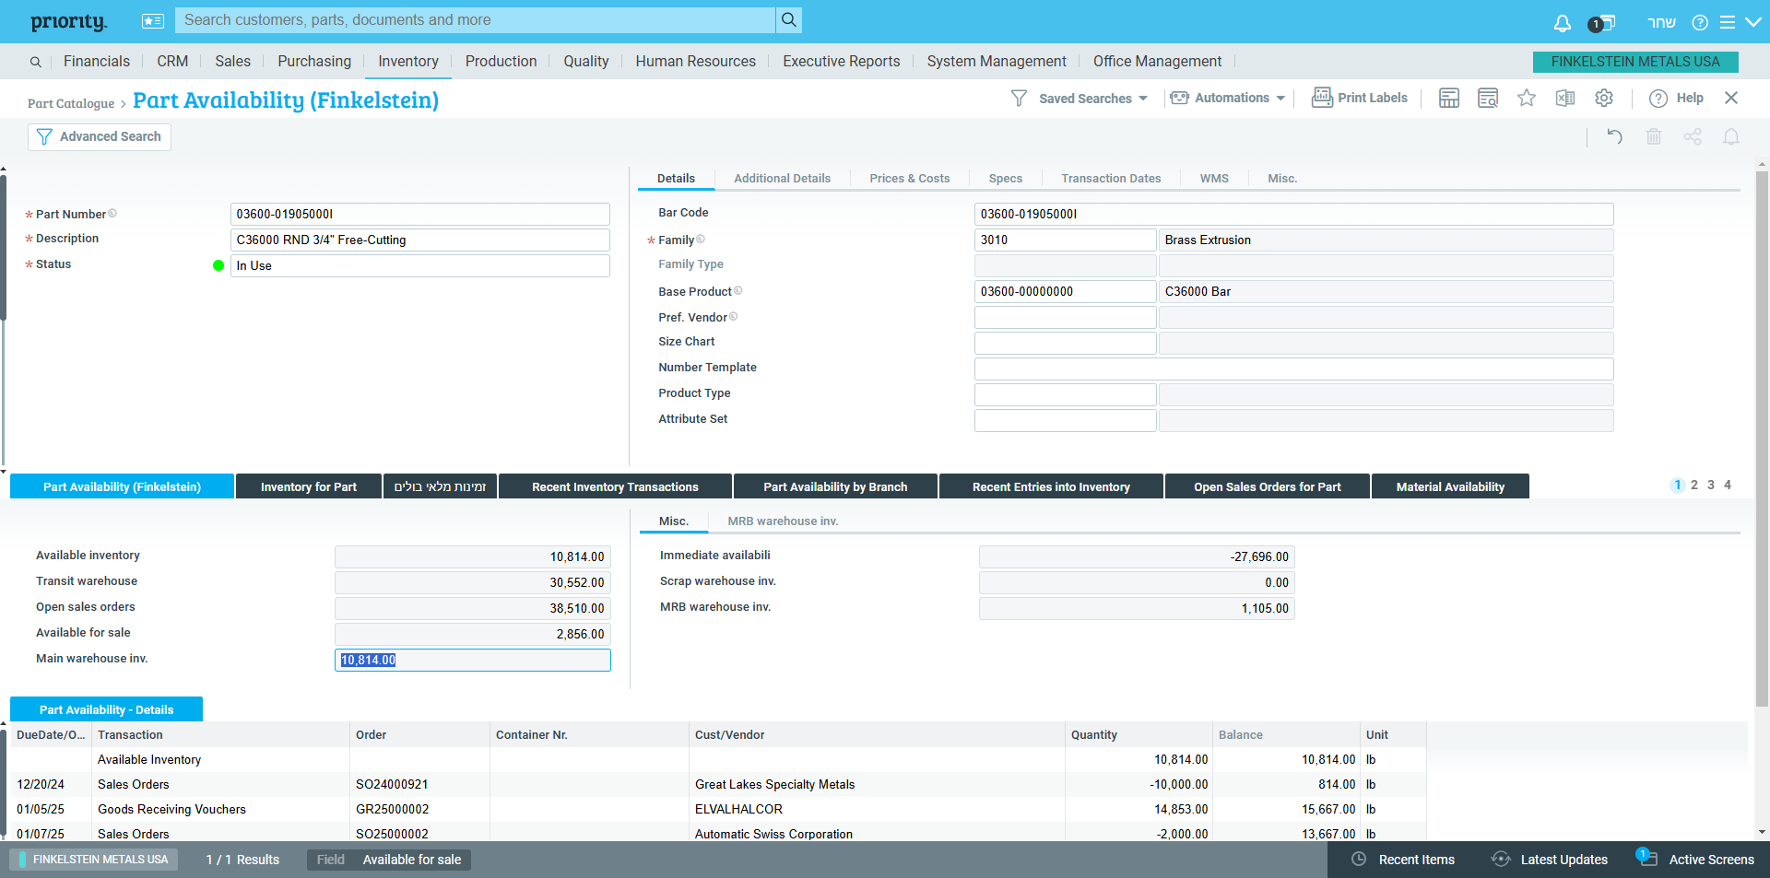Screen dimensions: 1770x878
Task: Open the Inventory menu
Action: (x=408, y=61)
